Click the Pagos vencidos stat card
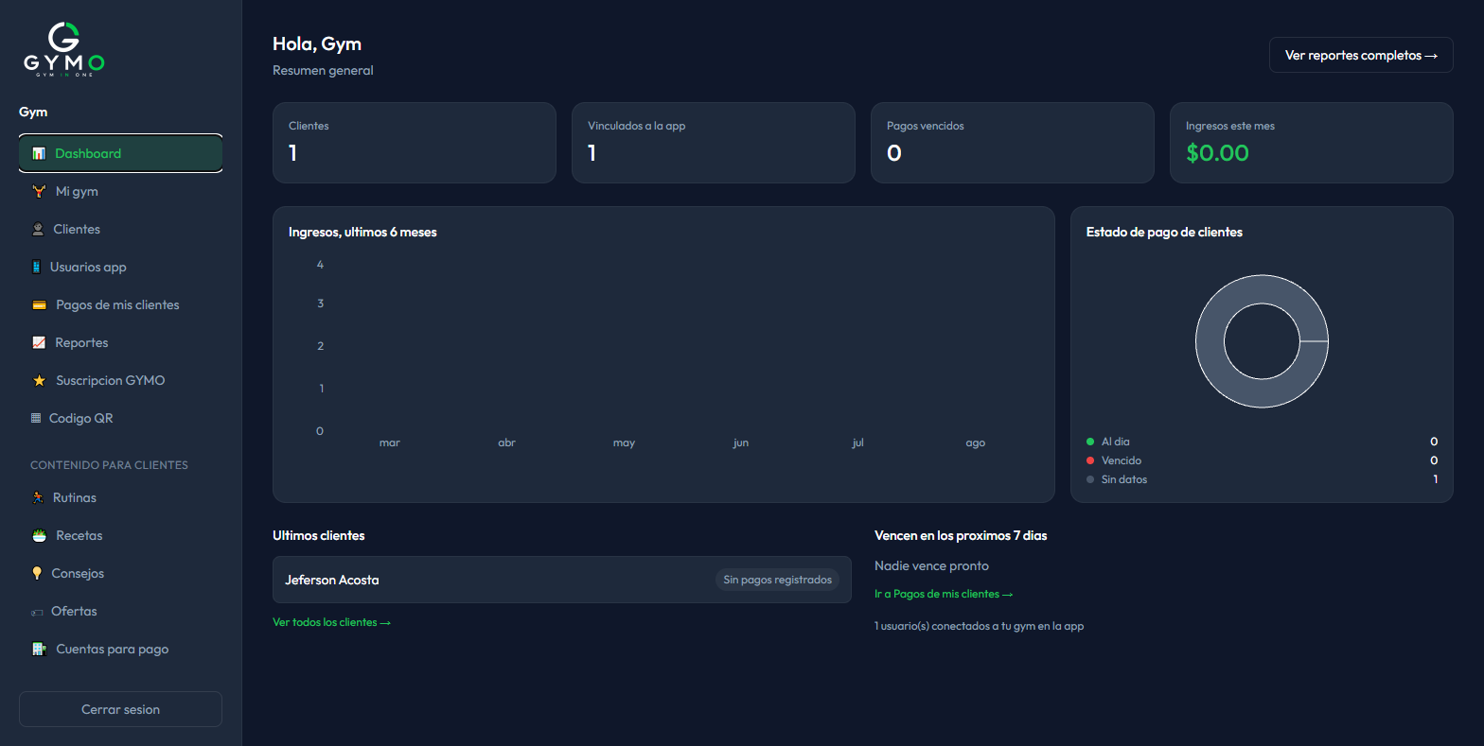This screenshot has width=1484, height=746. (x=1013, y=143)
